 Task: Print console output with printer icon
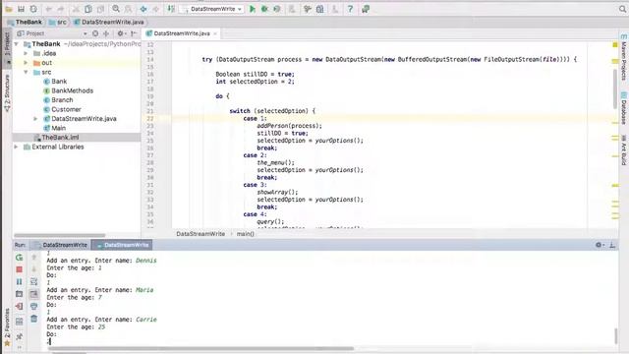[x=34, y=306]
